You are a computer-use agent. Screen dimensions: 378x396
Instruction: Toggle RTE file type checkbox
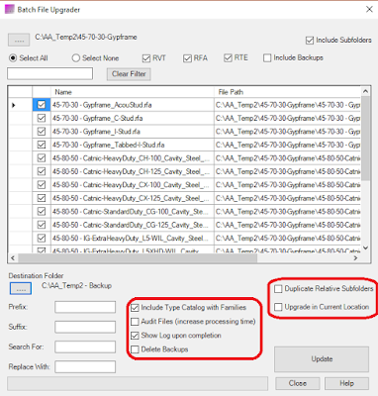click(x=228, y=58)
